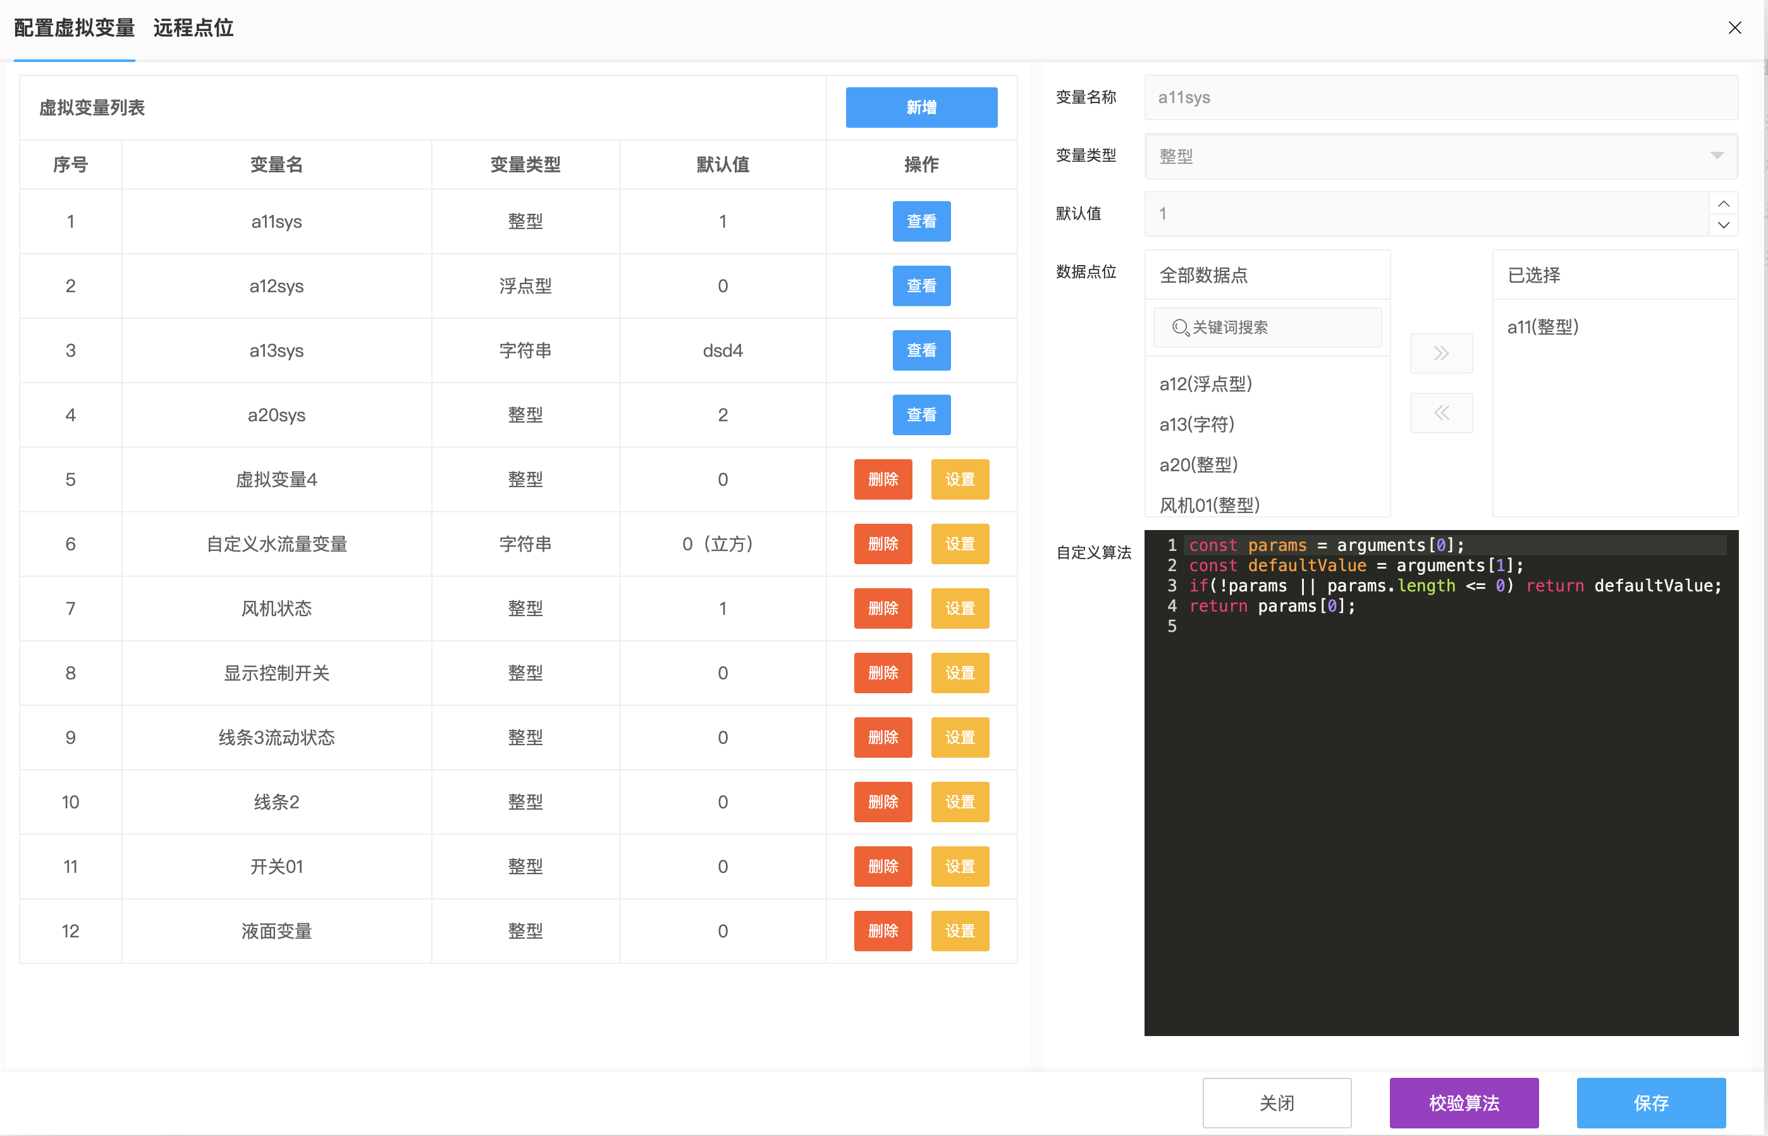
Task: Click the dsd4 default value cell
Action: [723, 350]
